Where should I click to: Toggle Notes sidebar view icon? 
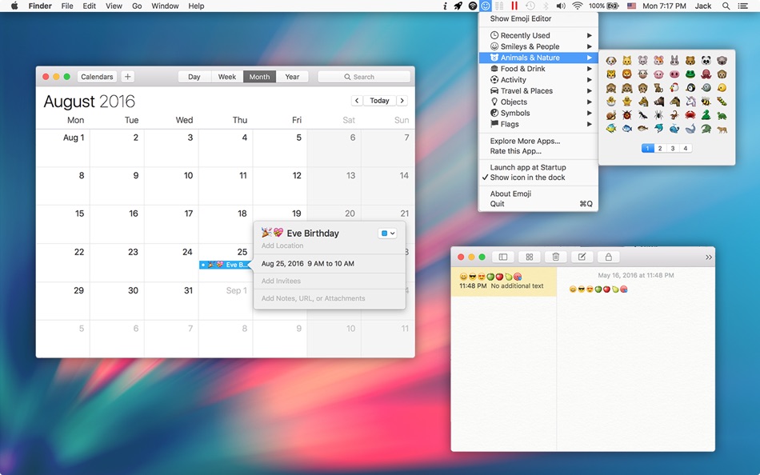(503, 257)
